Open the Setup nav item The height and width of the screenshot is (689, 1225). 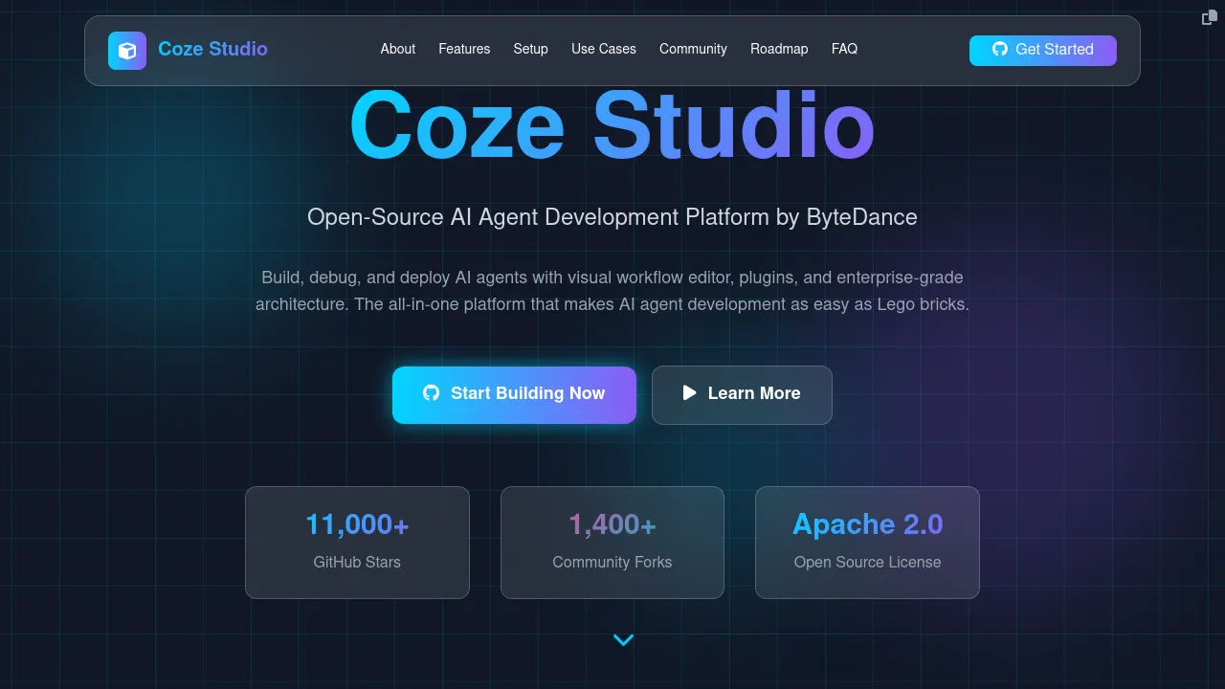(x=530, y=49)
